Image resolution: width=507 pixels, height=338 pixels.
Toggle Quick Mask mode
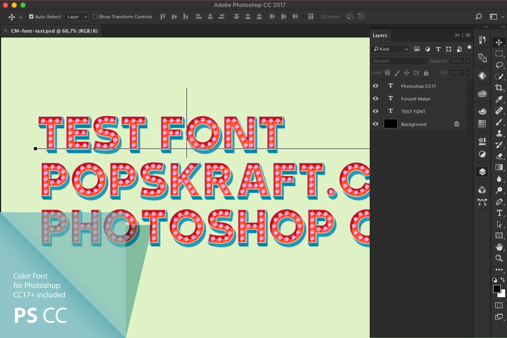pyautogui.click(x=499, y=305)
